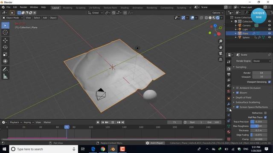Toggle X-ray view icon
273x153 pixels.
click(x=201, y=18)
